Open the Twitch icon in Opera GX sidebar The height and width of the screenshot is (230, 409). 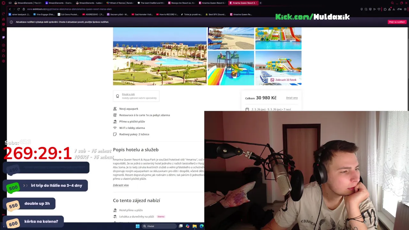4,37
